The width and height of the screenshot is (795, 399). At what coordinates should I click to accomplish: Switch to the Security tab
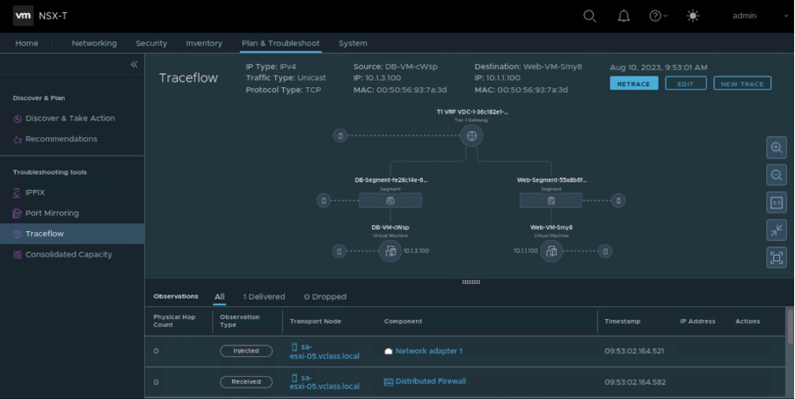pyautogui.click(x=151, y=43)
